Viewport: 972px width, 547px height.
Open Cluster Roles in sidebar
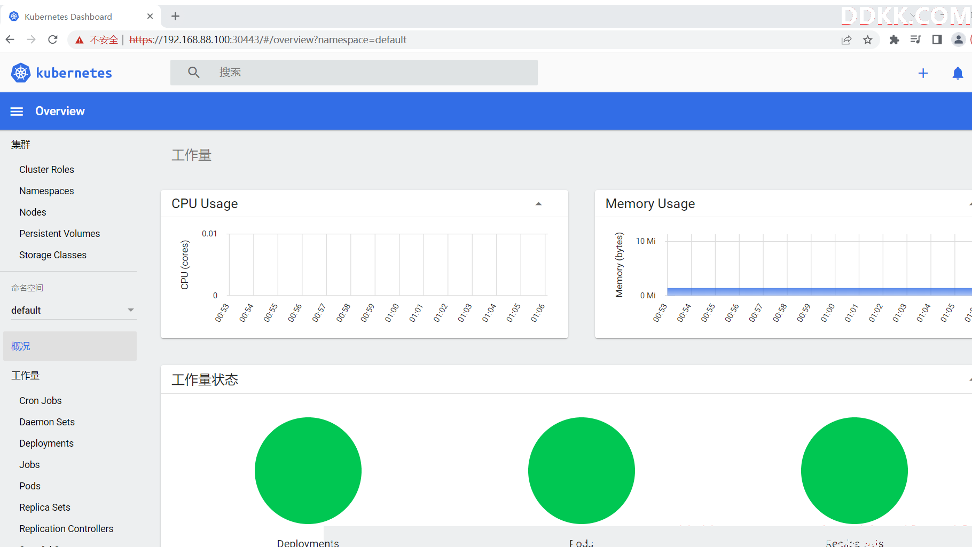coord(46,170)
